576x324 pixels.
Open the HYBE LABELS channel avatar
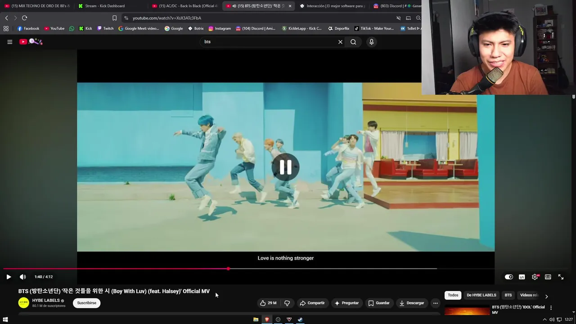click(23, 303)
